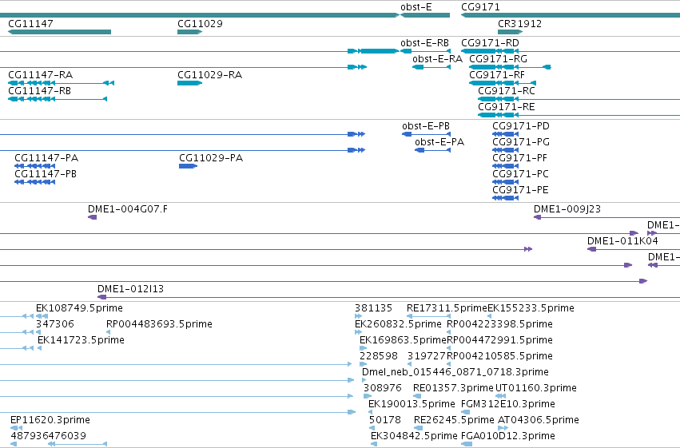Click EST EK260832.5prime

click(x=358, y=332)
